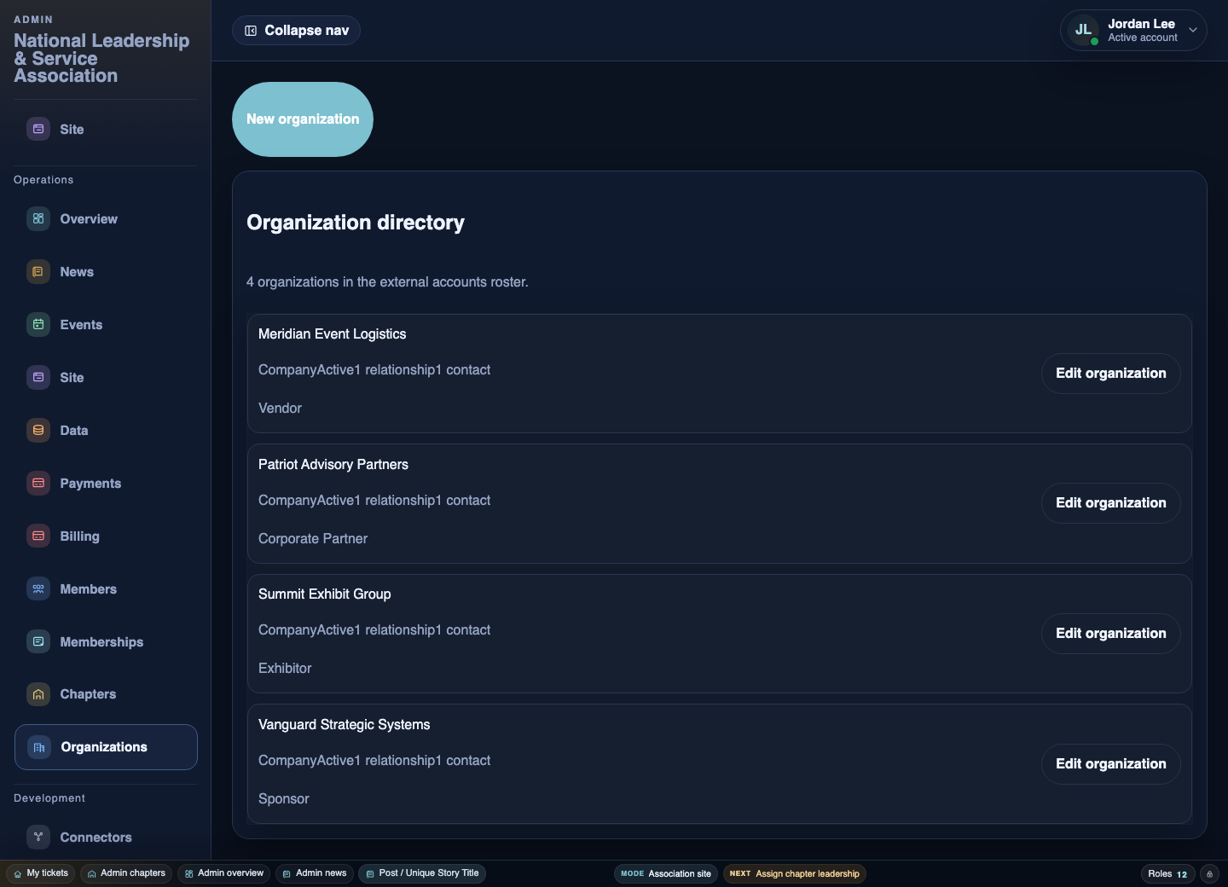Open the Chapters building icon
The width and height of the screenshot is (1228, 887).
[x=38, y=694]
